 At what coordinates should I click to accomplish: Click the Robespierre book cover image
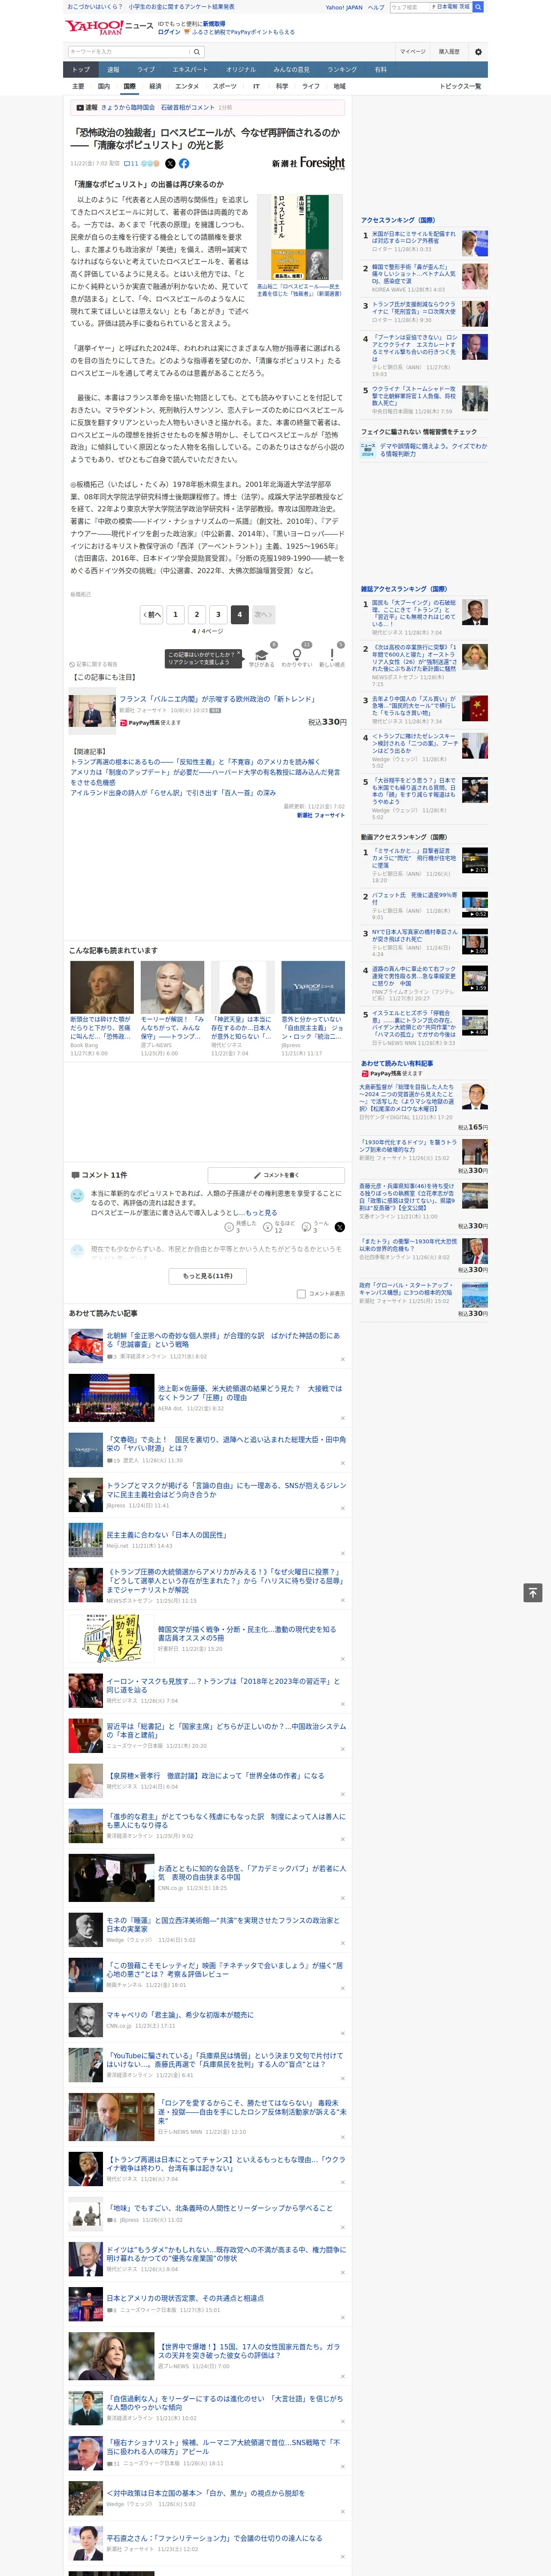tap(300, 237)
